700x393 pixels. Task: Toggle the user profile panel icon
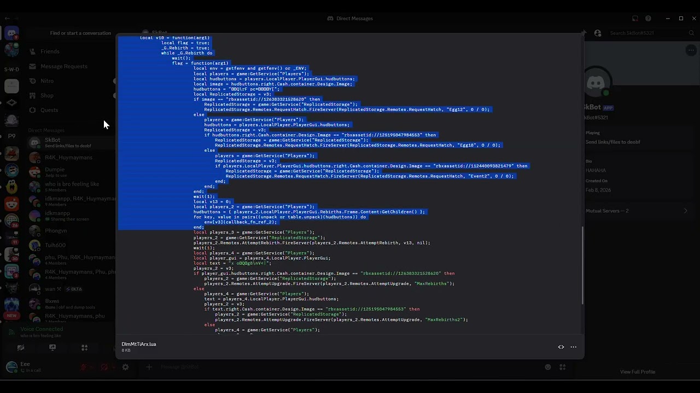click(598, 33)
